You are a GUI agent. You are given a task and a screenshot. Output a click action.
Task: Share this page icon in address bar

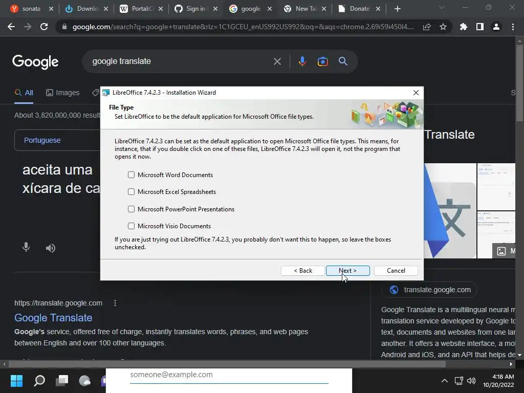coord(427,27)
